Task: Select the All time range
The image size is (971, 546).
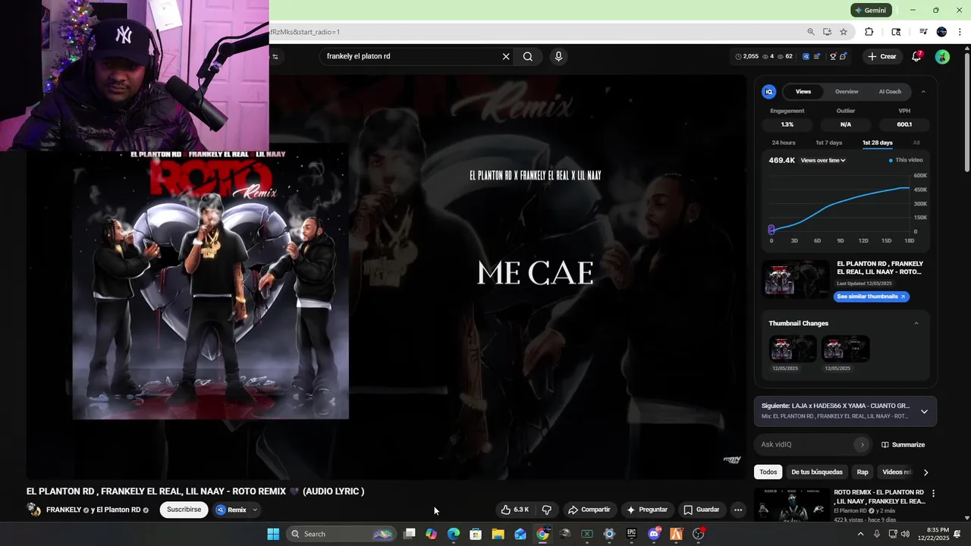Action: click(916, 143)
